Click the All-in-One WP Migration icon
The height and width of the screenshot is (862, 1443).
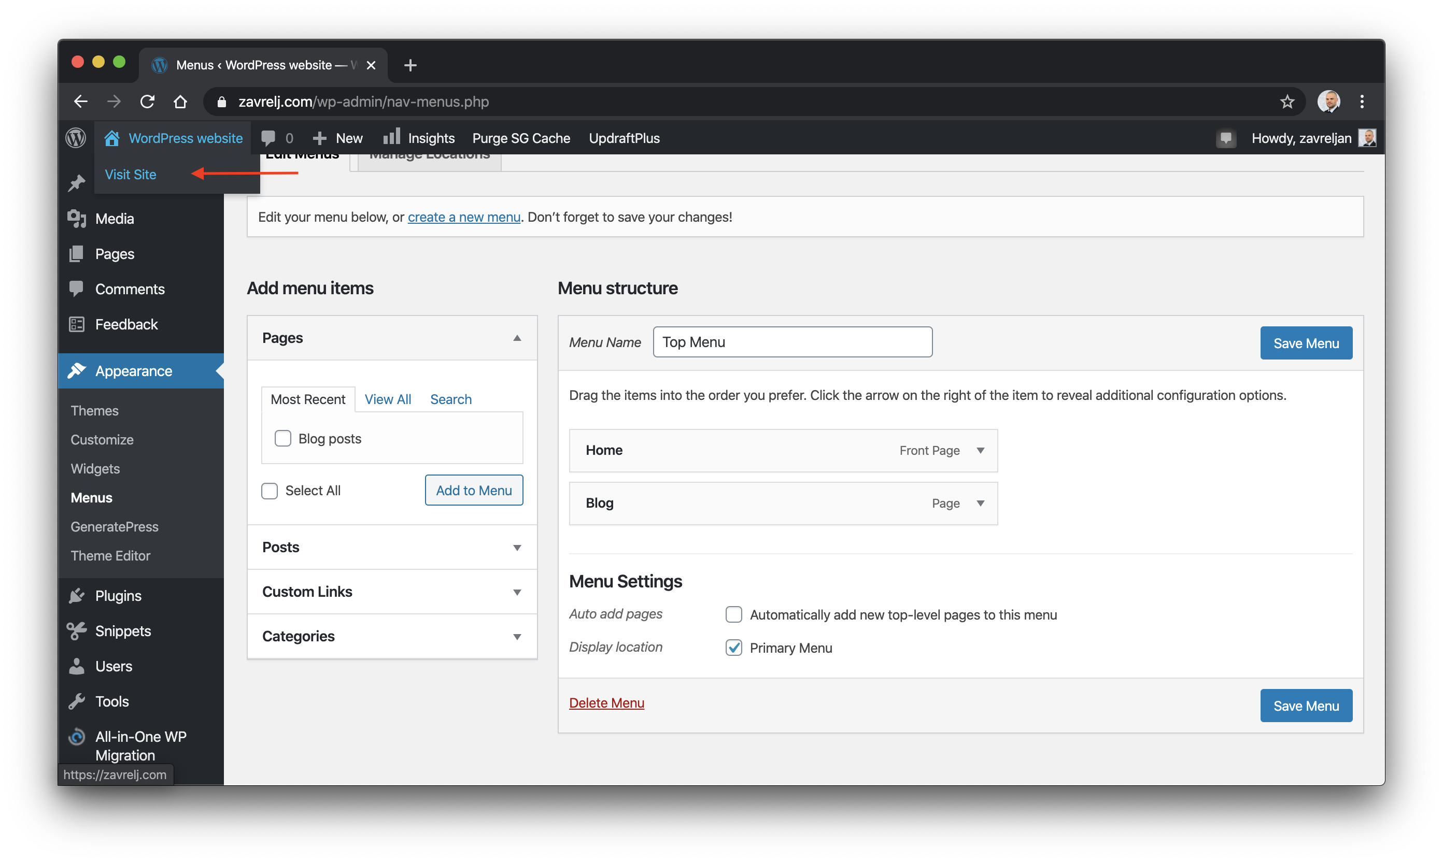[77, 737]
